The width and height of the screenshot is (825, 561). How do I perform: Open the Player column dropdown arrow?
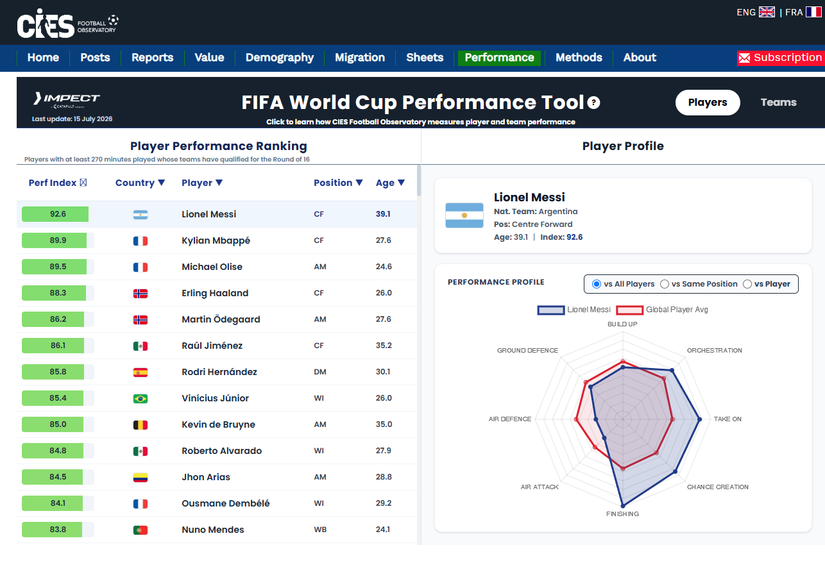tap(219, 183)
